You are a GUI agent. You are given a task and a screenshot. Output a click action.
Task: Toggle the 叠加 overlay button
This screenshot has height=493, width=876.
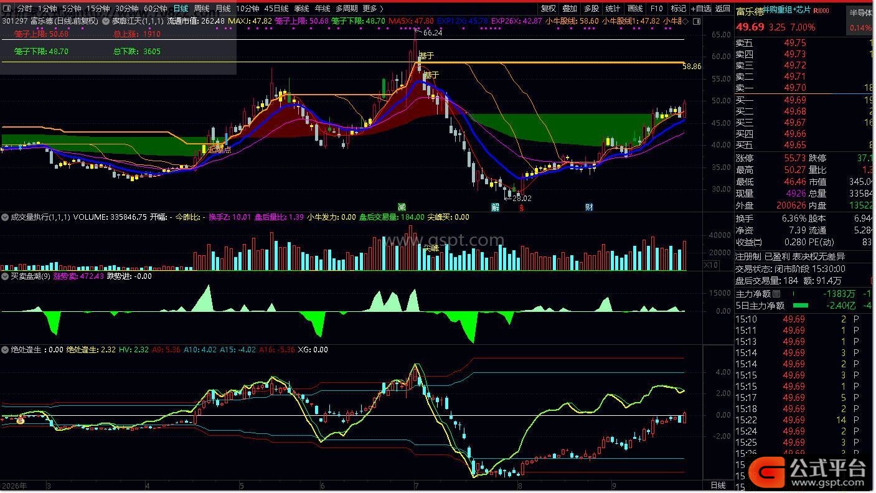[x=570, y=9]
